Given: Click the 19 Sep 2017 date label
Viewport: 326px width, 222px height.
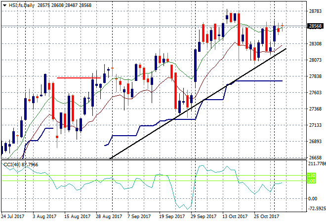Looking at the screenshot, I should coord(172,217).
